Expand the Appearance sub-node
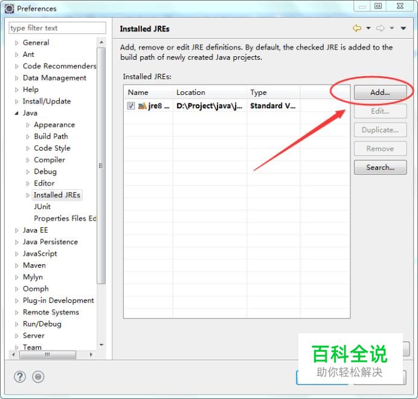Screen dimensions: 418x399 click(28, 125)
